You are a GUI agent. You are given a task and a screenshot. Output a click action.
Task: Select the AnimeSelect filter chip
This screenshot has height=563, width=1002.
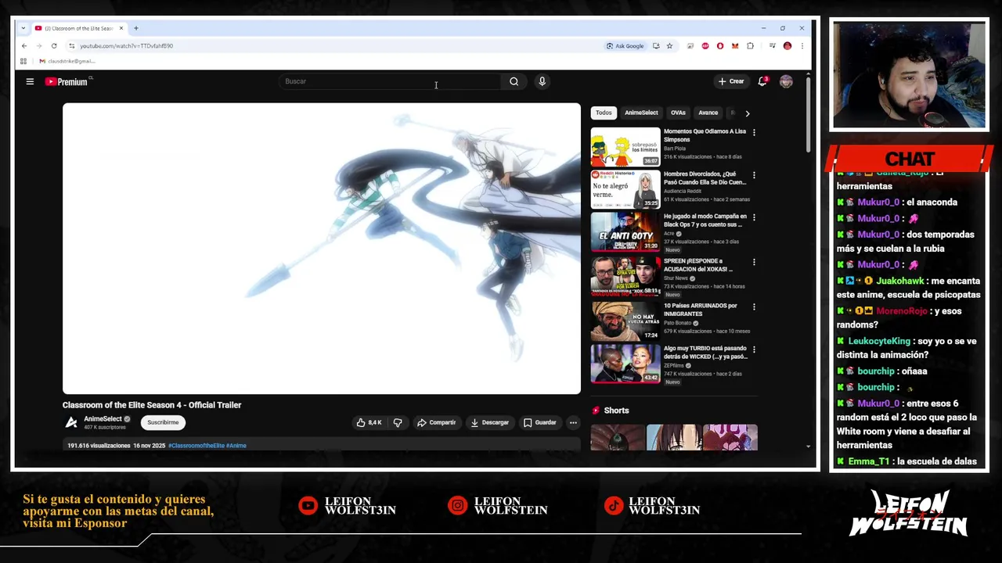pyautogui.click(x=641, y=113)
